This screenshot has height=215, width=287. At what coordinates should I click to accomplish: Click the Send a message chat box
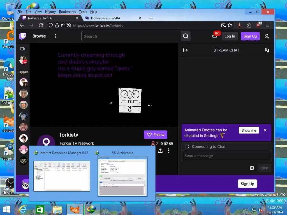point(226,156)
